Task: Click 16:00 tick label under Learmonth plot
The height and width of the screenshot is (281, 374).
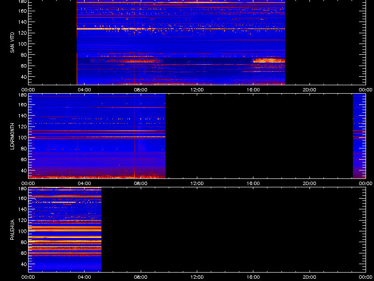Action: coord(253,184)
